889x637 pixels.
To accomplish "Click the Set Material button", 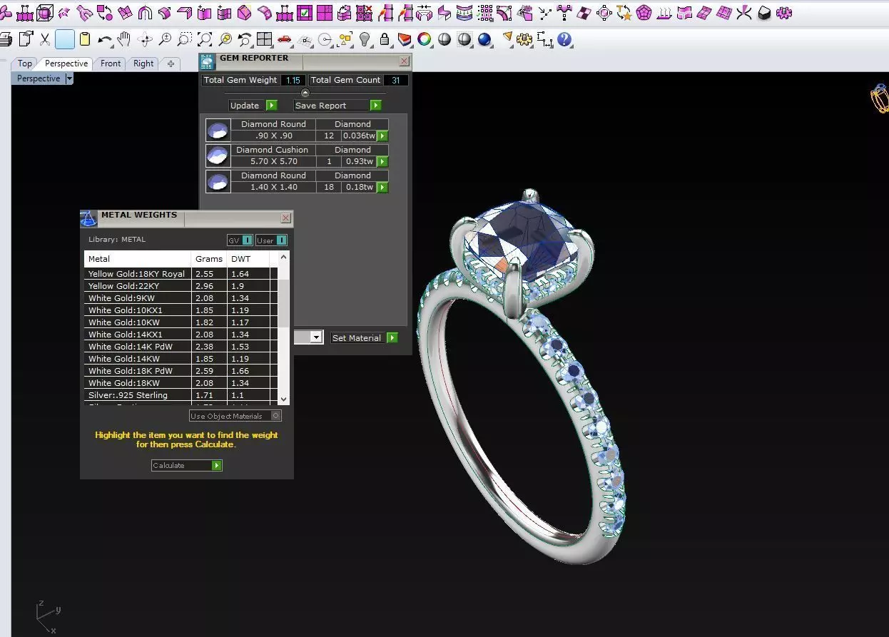I will pyautogui.click(x=365, y=337).
